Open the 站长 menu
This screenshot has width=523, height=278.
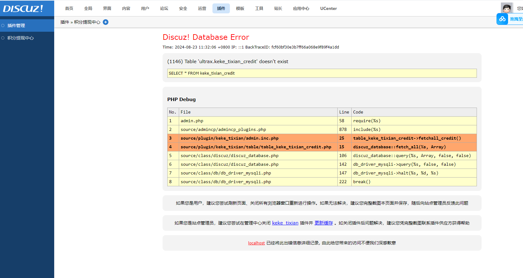pyautogui.click(x=278, y=8)
